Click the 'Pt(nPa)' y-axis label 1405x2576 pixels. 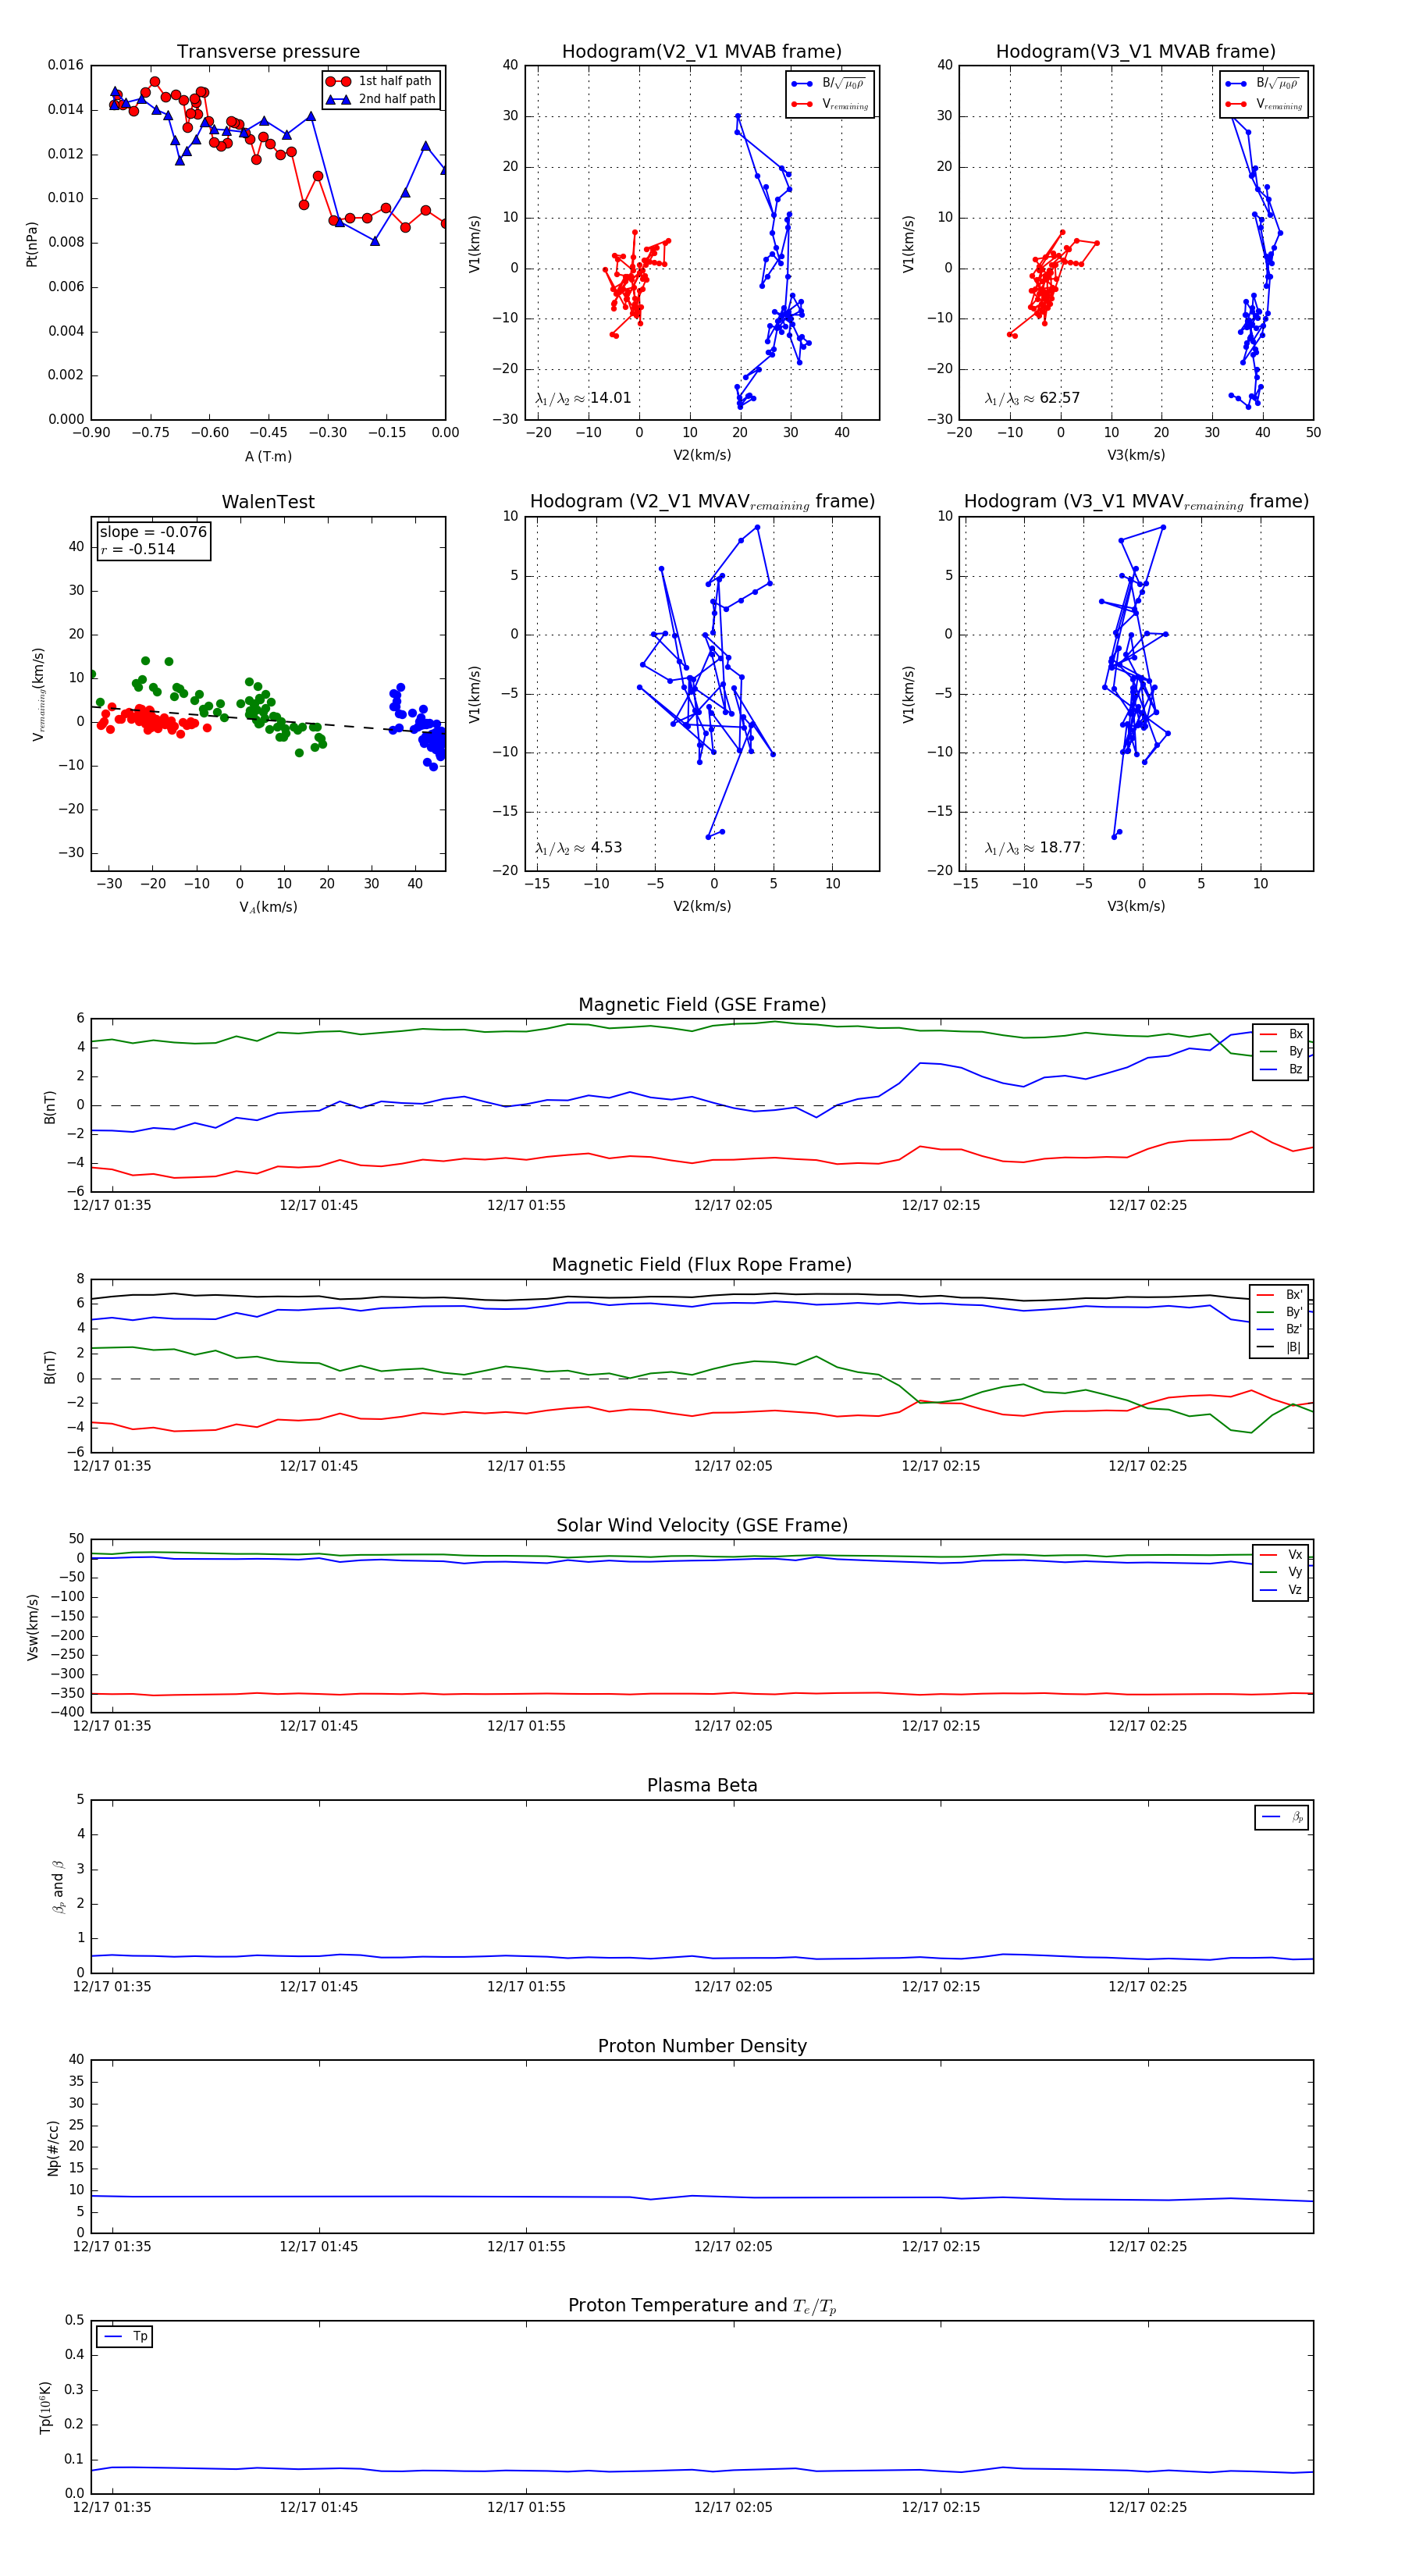click(31, 243)
